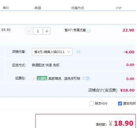Click the 小计 column header
The height and width of the screenshot is (128, 137).
[119, 8]
